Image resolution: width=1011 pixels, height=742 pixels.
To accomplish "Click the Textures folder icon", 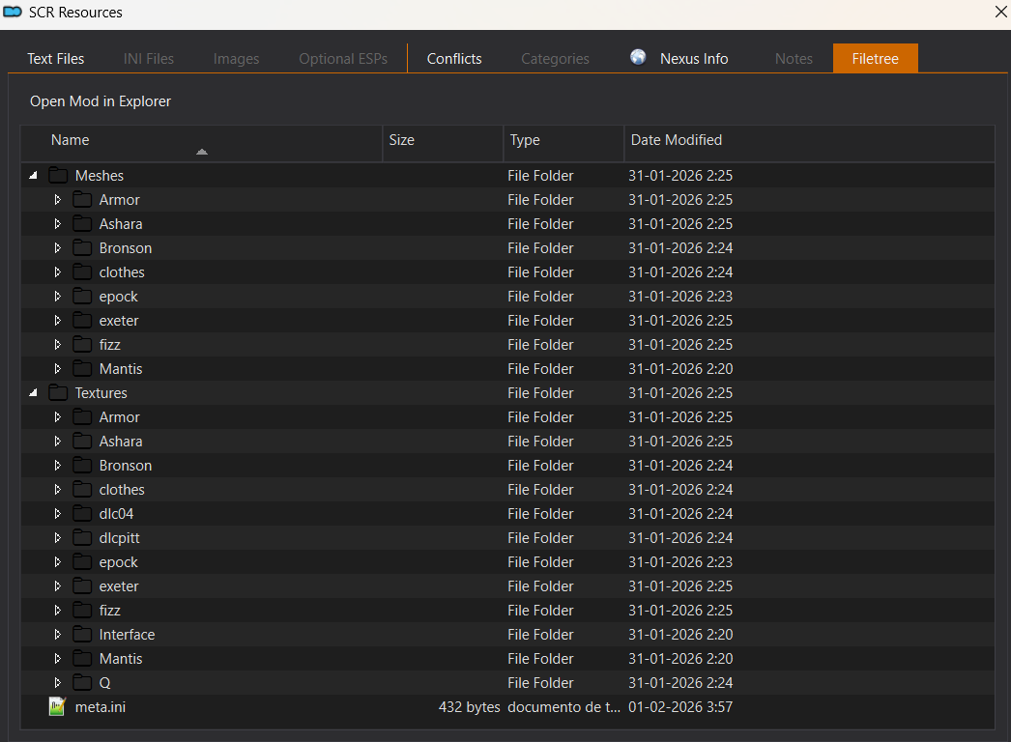I will 59,392.
